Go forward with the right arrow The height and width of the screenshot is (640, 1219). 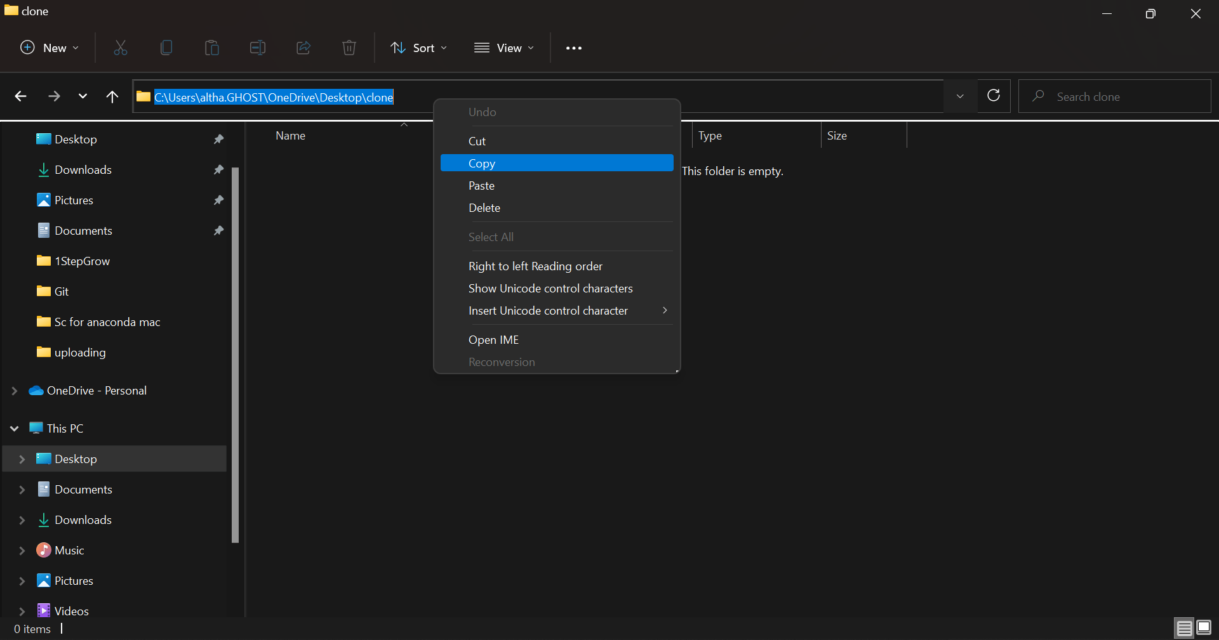tap(54, 96)
